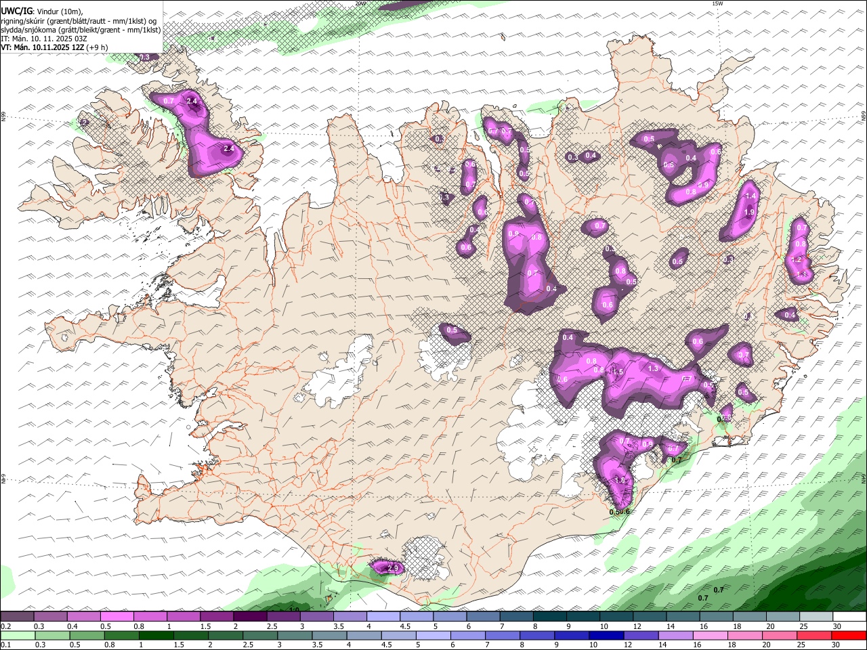Screen dimensions: 867x650
Task: Click the '15W' longitude label at top
Action: point(717,3)
